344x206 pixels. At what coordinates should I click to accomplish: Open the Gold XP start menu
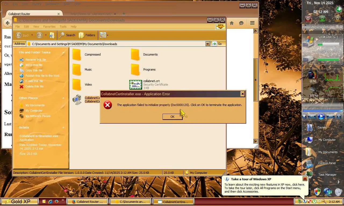coord(19,202)
